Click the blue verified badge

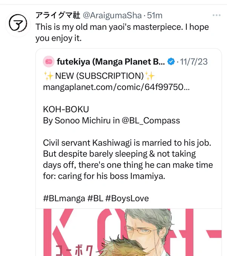pyautogui.click(x=171, y=62)
